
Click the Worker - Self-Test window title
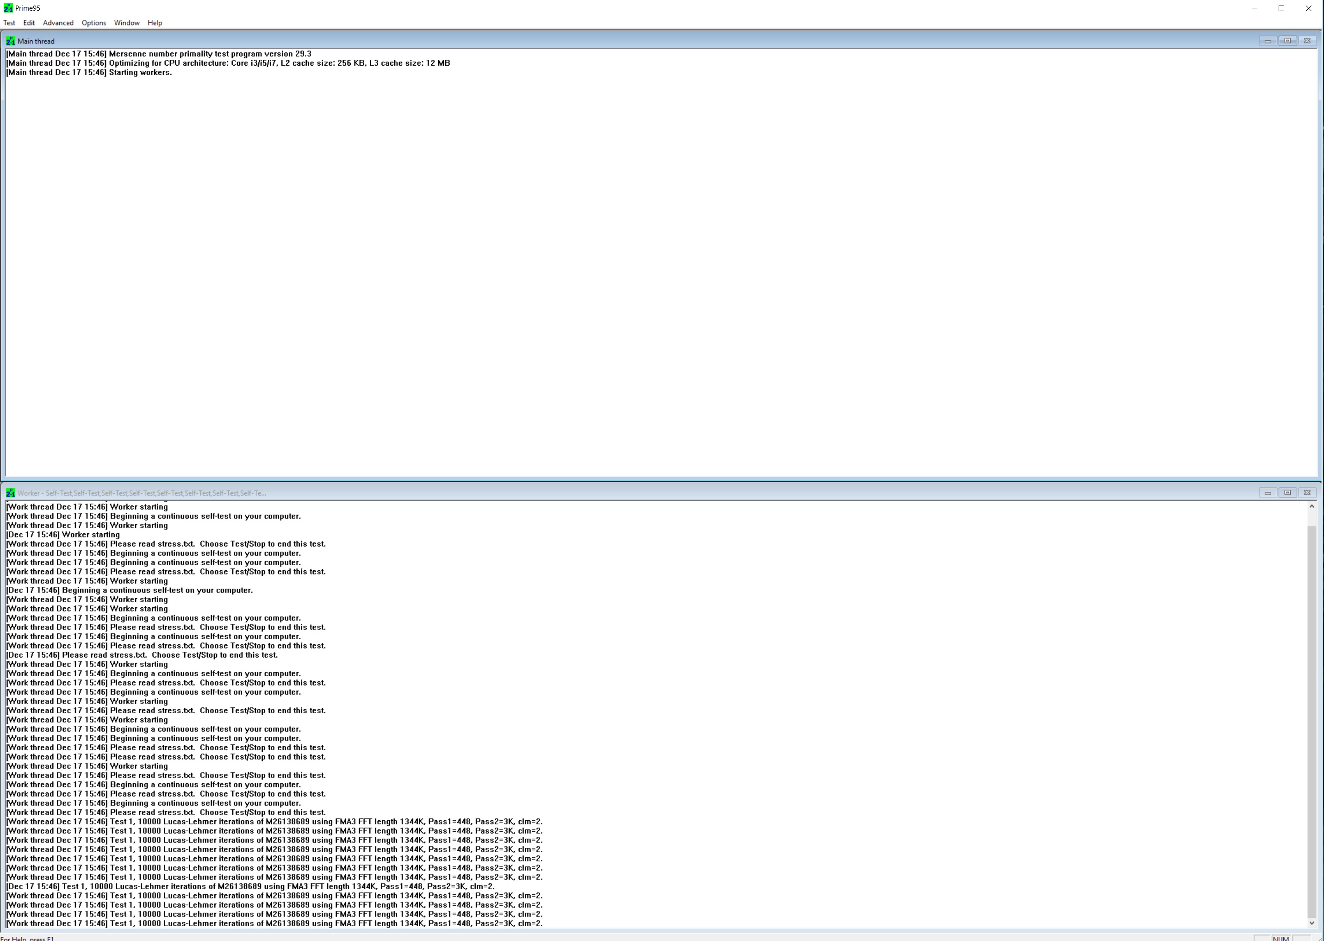coord(142,493)
